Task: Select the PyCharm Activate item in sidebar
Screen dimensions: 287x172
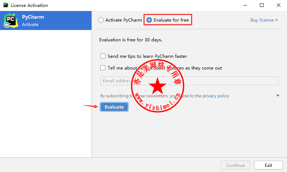Action: pos(46,20)
